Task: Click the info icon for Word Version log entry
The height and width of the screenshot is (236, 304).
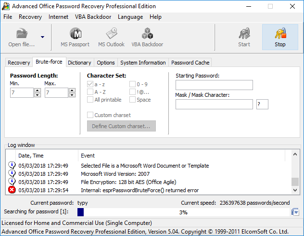Action: [x=12, y=173]
